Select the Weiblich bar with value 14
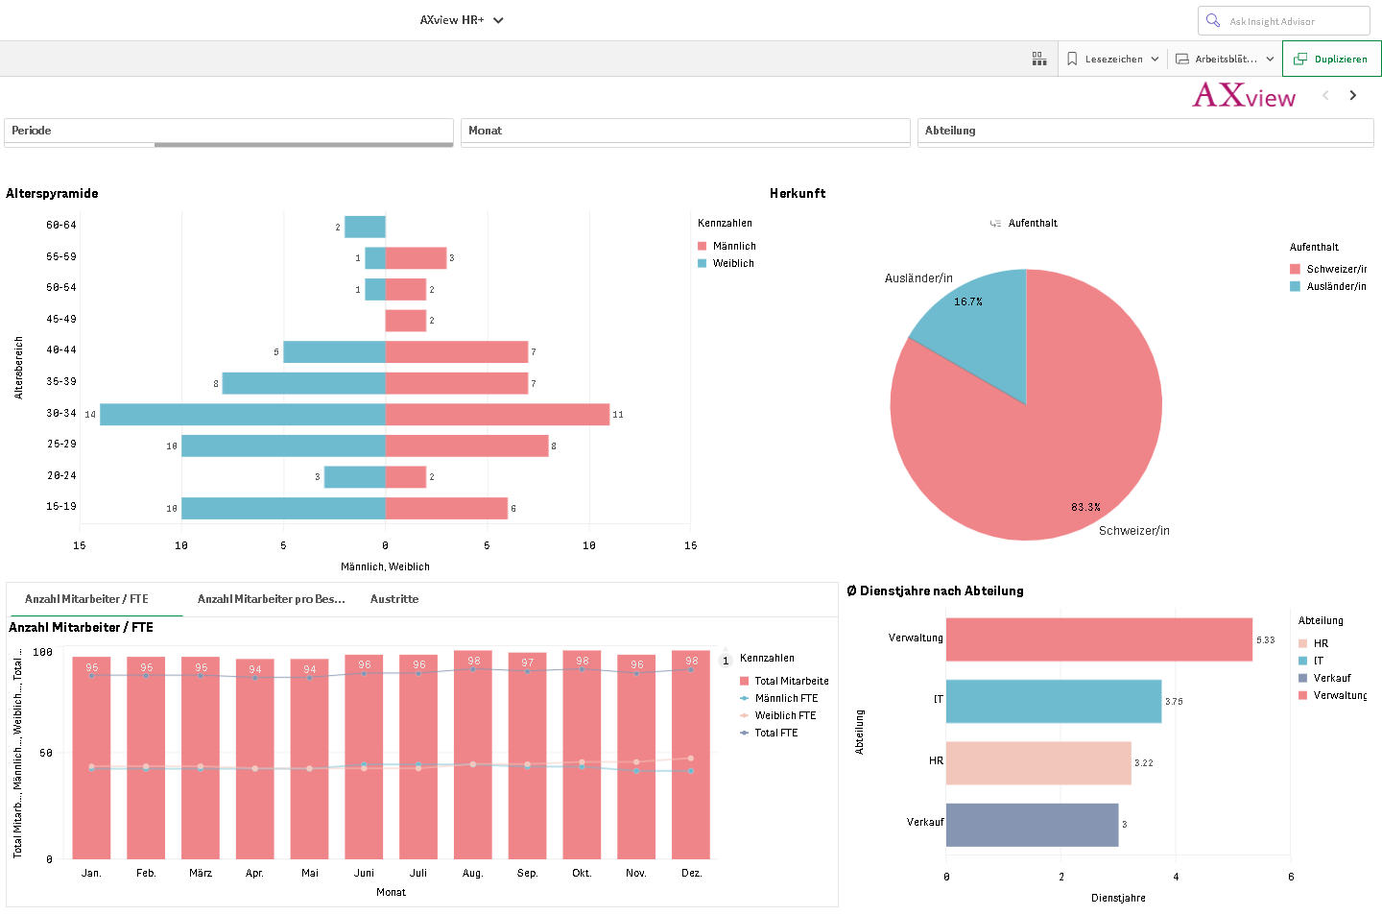 243,415
